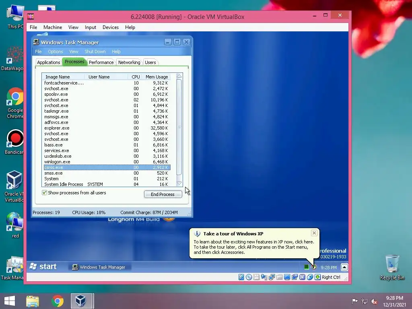Open VirtualBox Machine menu

tap(53, 27)
